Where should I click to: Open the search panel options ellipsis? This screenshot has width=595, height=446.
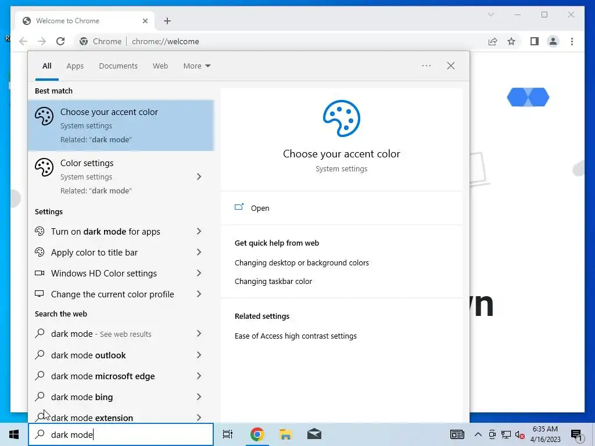point(426,66)
